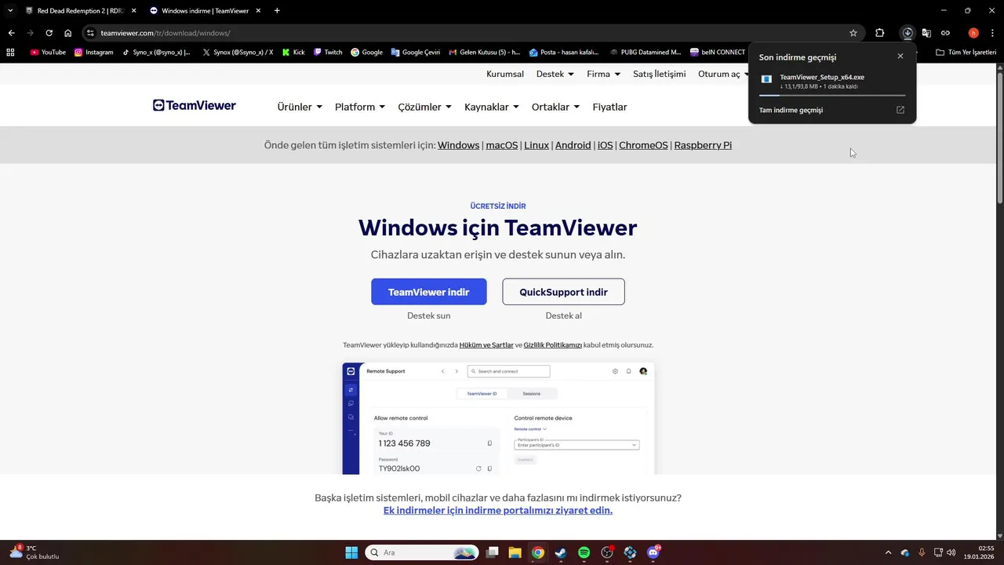This screenshot has width=1004, height=565.
Task: Show hidden system tray icons
Action: [x=889, y=552]
